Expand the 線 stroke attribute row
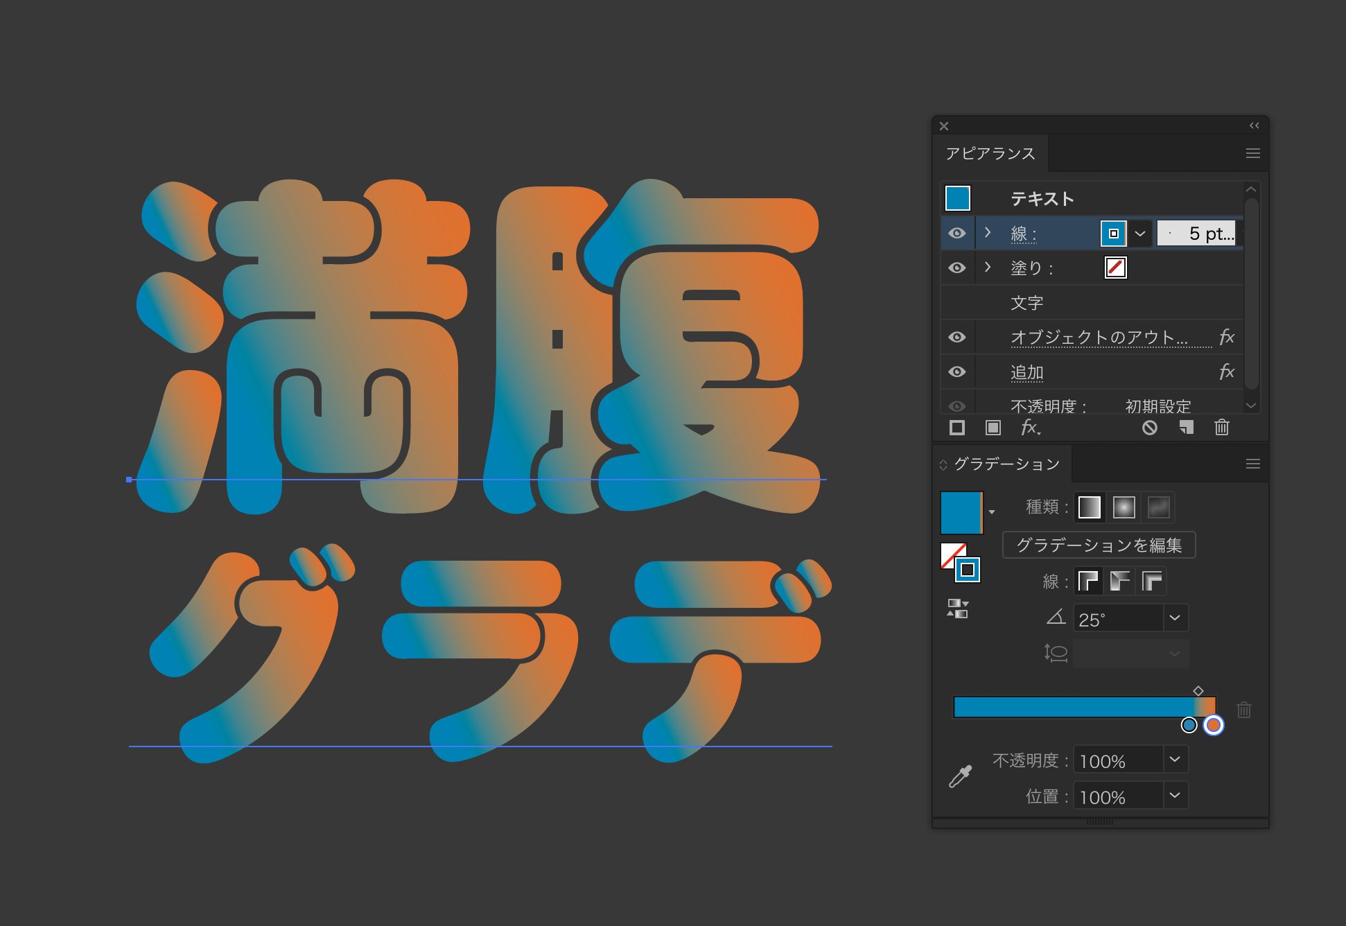 (988, 233)
